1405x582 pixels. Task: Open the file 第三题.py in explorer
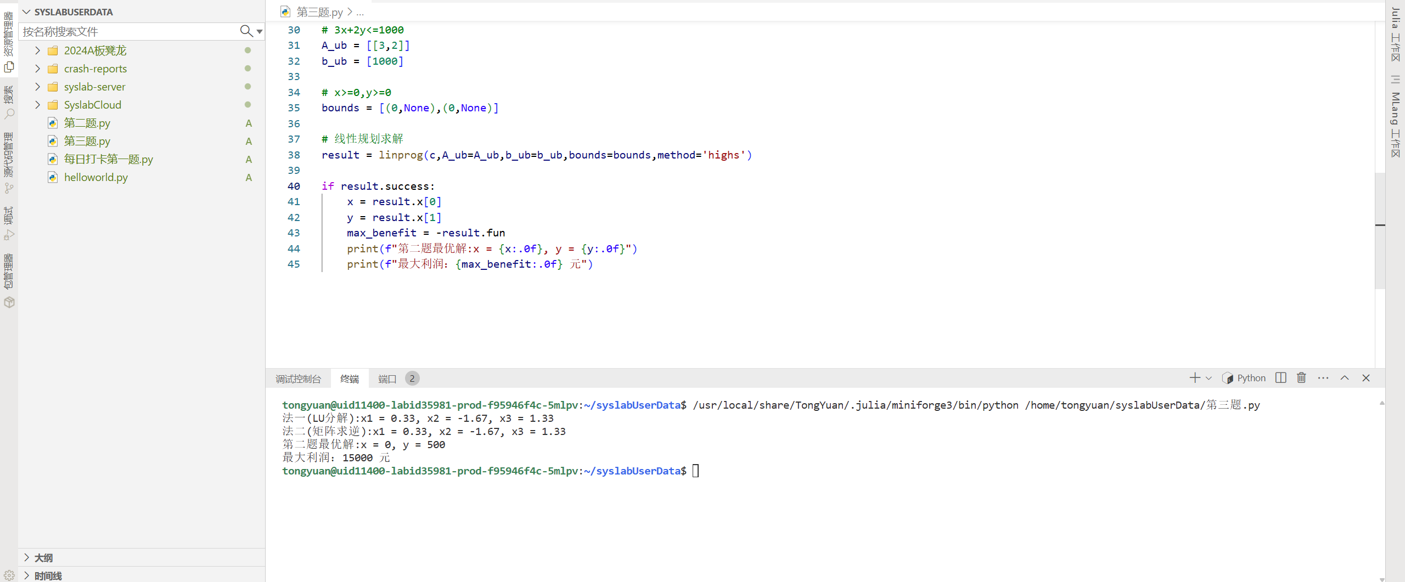coord(87,141)
